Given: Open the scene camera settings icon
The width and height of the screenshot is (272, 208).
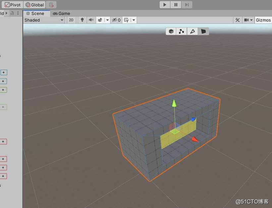Looking at the screenshot, I should pos(246,20).
